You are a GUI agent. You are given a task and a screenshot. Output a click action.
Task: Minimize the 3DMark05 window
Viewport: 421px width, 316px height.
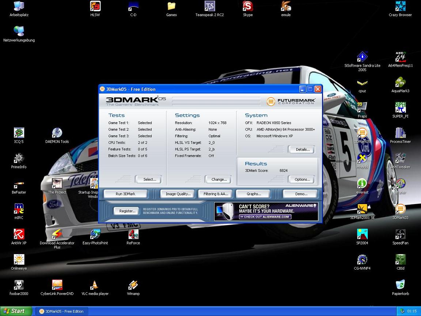coord(303,89)
